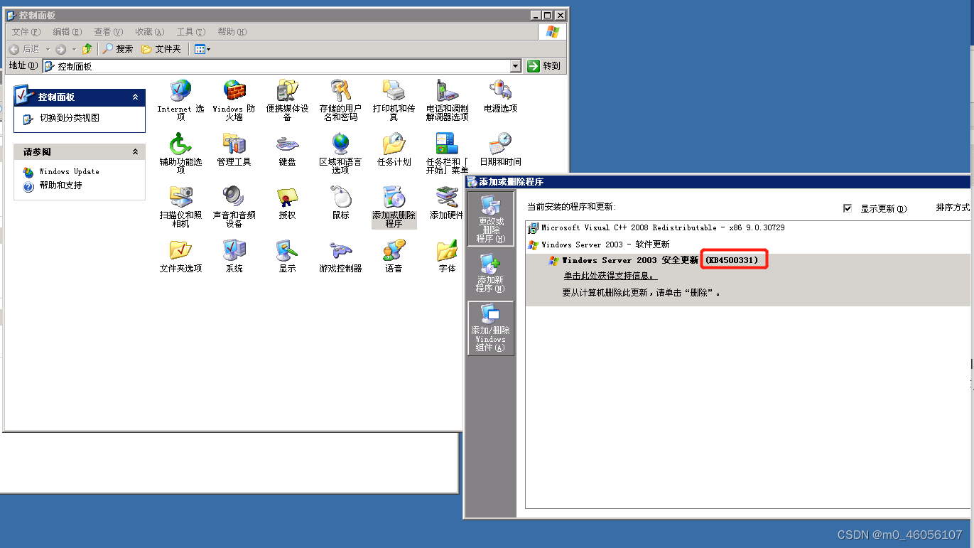Open 扫描仪和照相机 icon
Viewport: 974px width, 548px height.
click(x=180, y=207)
